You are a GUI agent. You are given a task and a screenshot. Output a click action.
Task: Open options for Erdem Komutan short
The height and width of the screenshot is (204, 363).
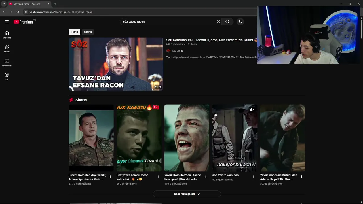coord(110,177)
